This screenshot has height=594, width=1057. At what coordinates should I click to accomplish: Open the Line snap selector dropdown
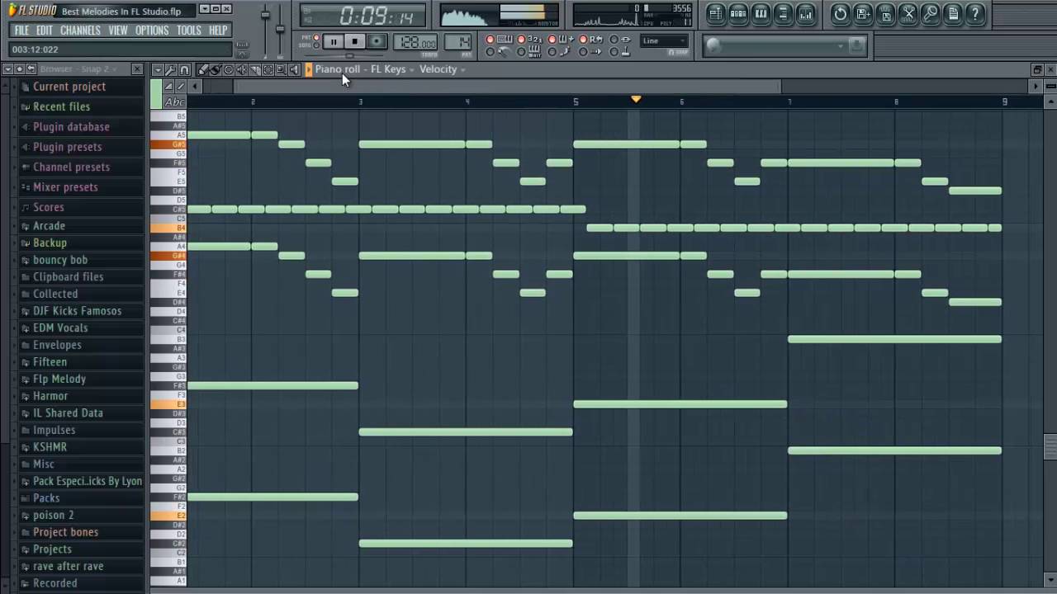664,40
